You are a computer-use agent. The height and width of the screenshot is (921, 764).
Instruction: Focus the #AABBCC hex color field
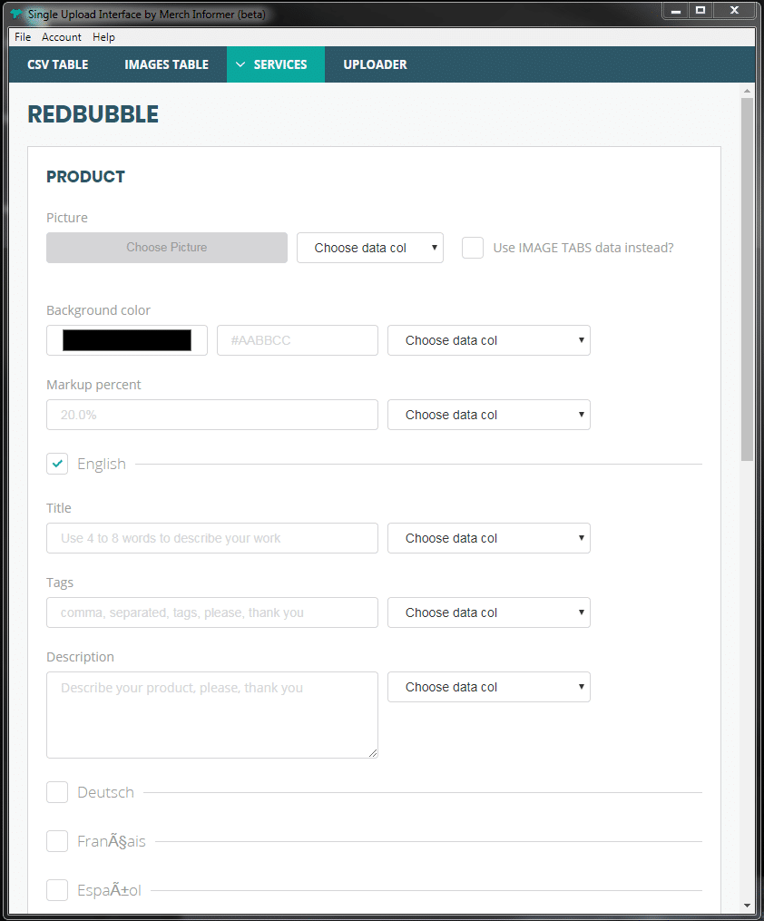click(297, 340)
